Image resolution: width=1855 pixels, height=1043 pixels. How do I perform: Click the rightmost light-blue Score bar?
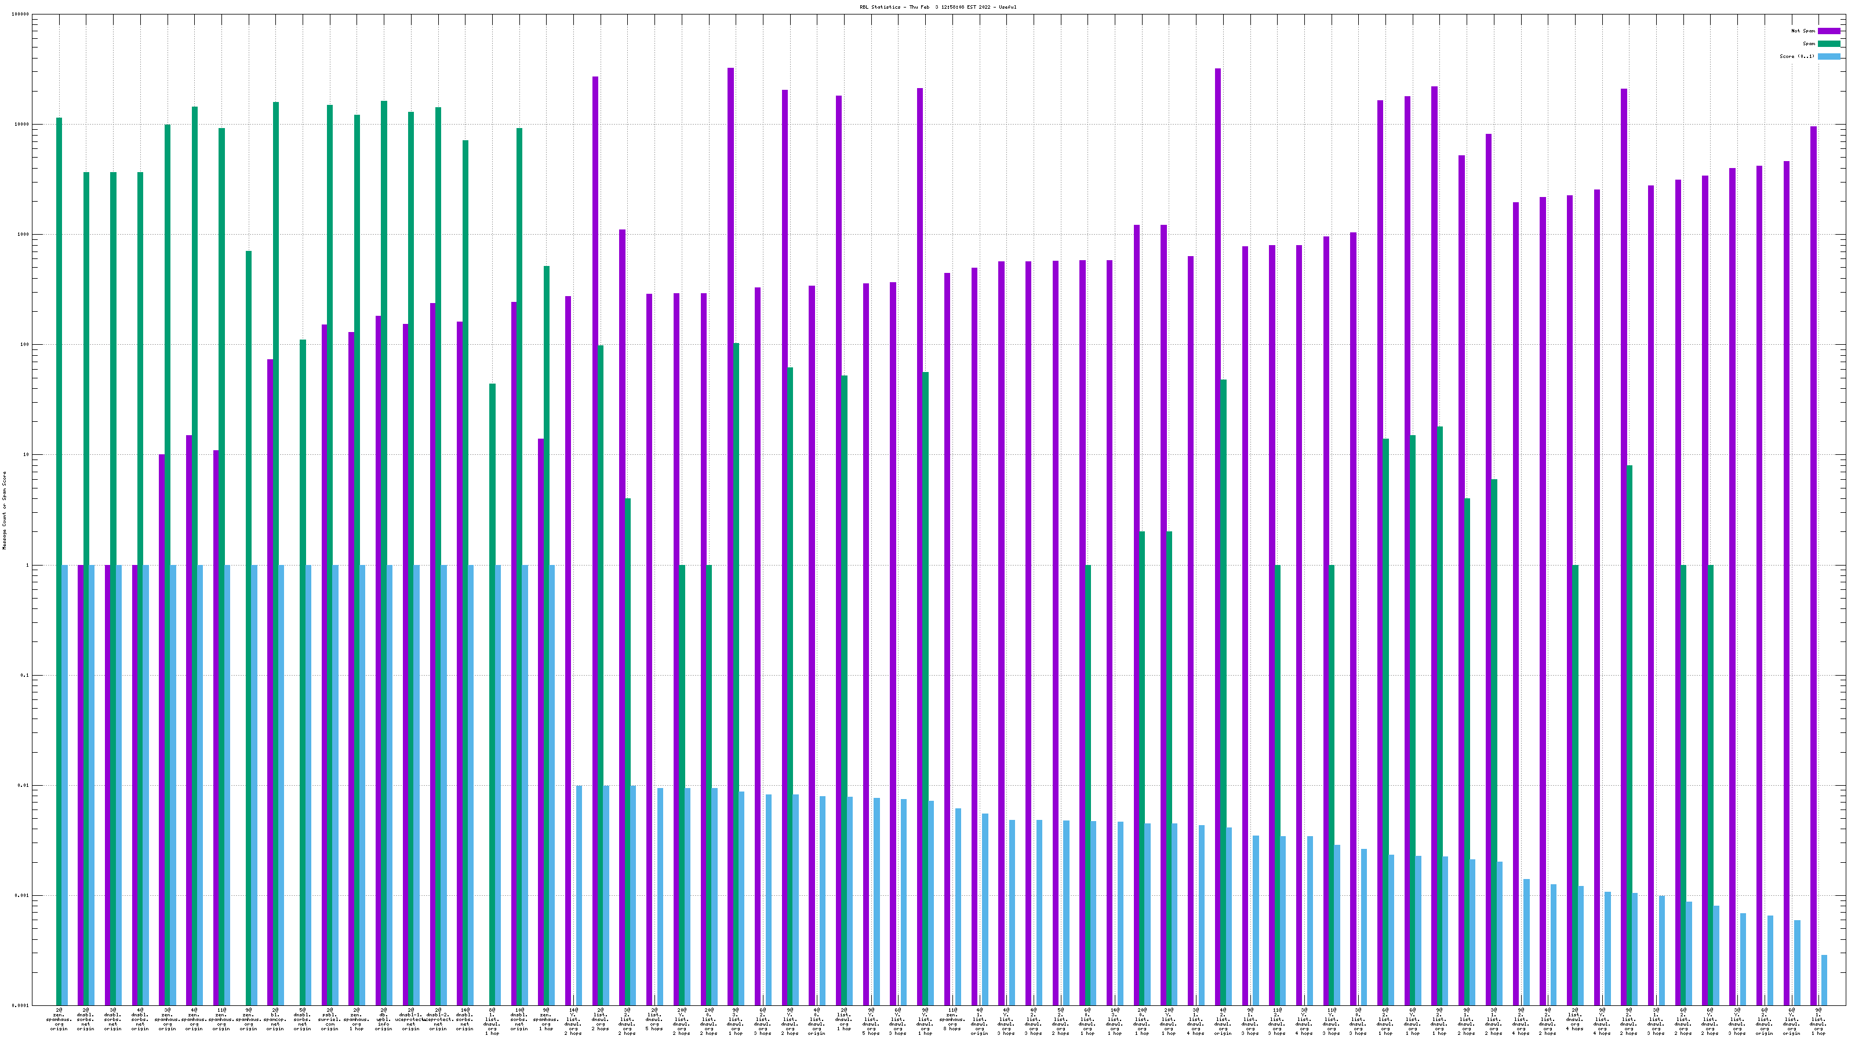(x=1824, y=980)
